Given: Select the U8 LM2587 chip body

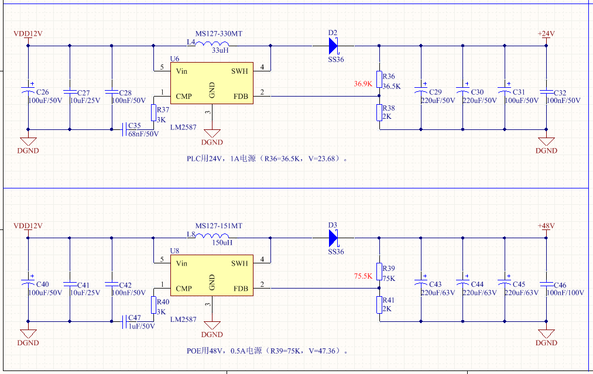Looking at the screenshot, I should click(x=212, y=275).
